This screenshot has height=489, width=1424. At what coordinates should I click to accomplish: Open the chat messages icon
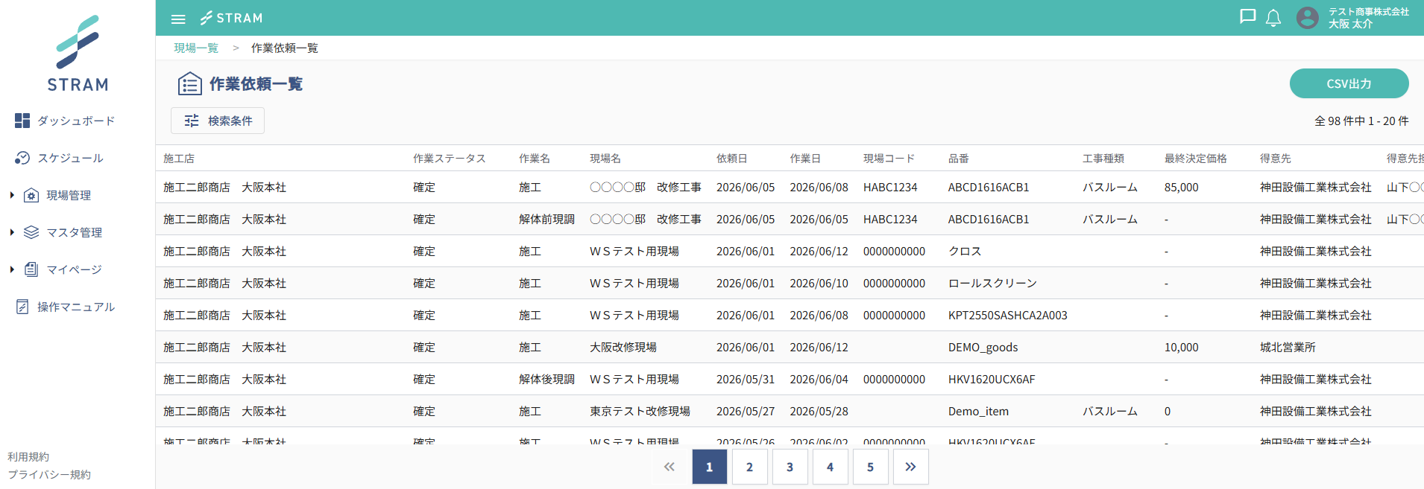coord(1247,17)
